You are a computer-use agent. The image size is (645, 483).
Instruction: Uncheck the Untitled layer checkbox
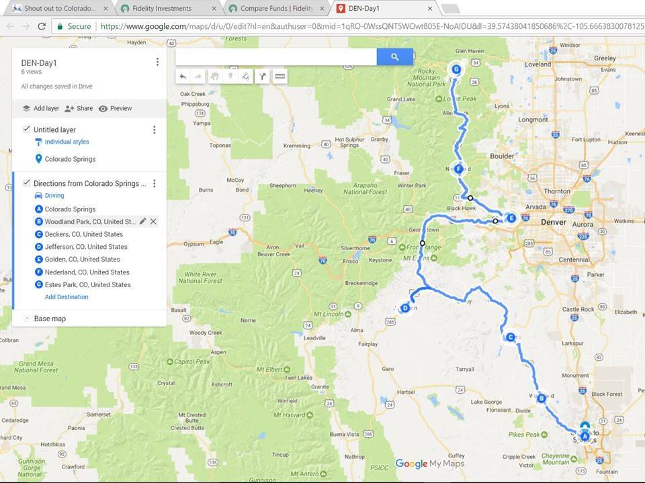click(x=27, y=129)
